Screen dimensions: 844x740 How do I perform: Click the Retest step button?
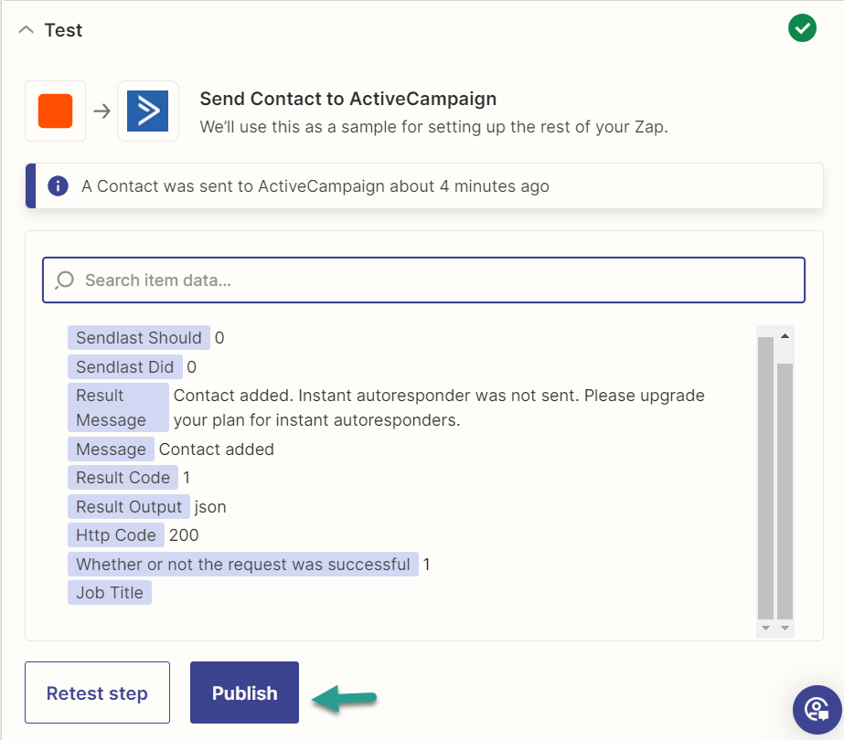pyautogui.click(x=98, y=692)
